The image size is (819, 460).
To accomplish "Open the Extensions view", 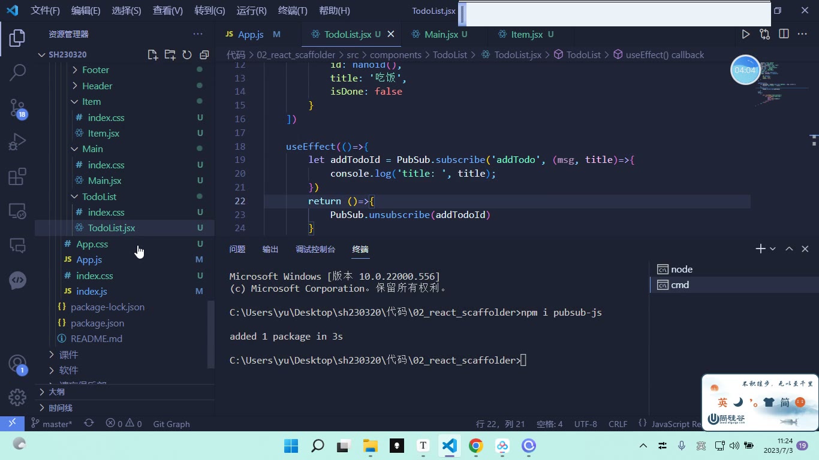I will pos(17,177).
